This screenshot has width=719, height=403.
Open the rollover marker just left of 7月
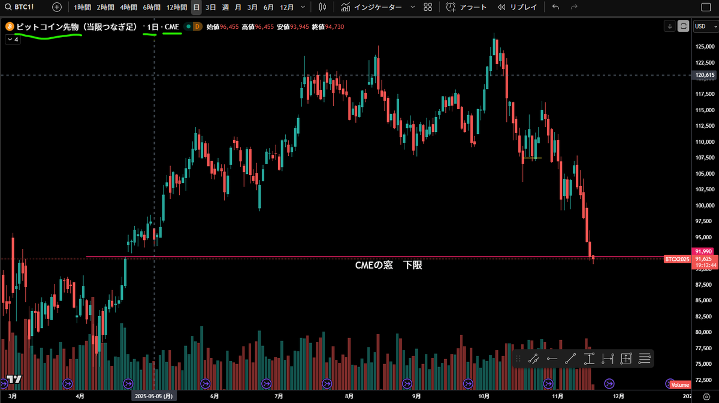[266, 383]
